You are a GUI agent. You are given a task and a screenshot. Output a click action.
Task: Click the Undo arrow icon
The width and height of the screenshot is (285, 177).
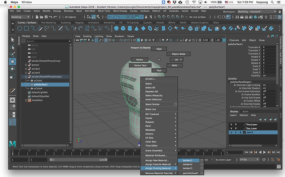[51, 17]
